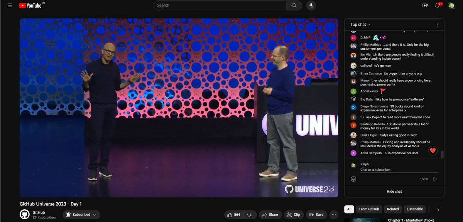This screenshot has width=463, height=222.
Task: Open the Top chat dropdown
Action: point(359,24)
